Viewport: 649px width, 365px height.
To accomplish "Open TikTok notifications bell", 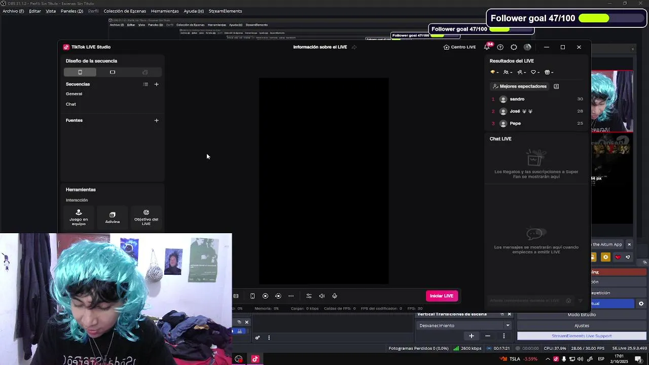I will pos(487,47).
